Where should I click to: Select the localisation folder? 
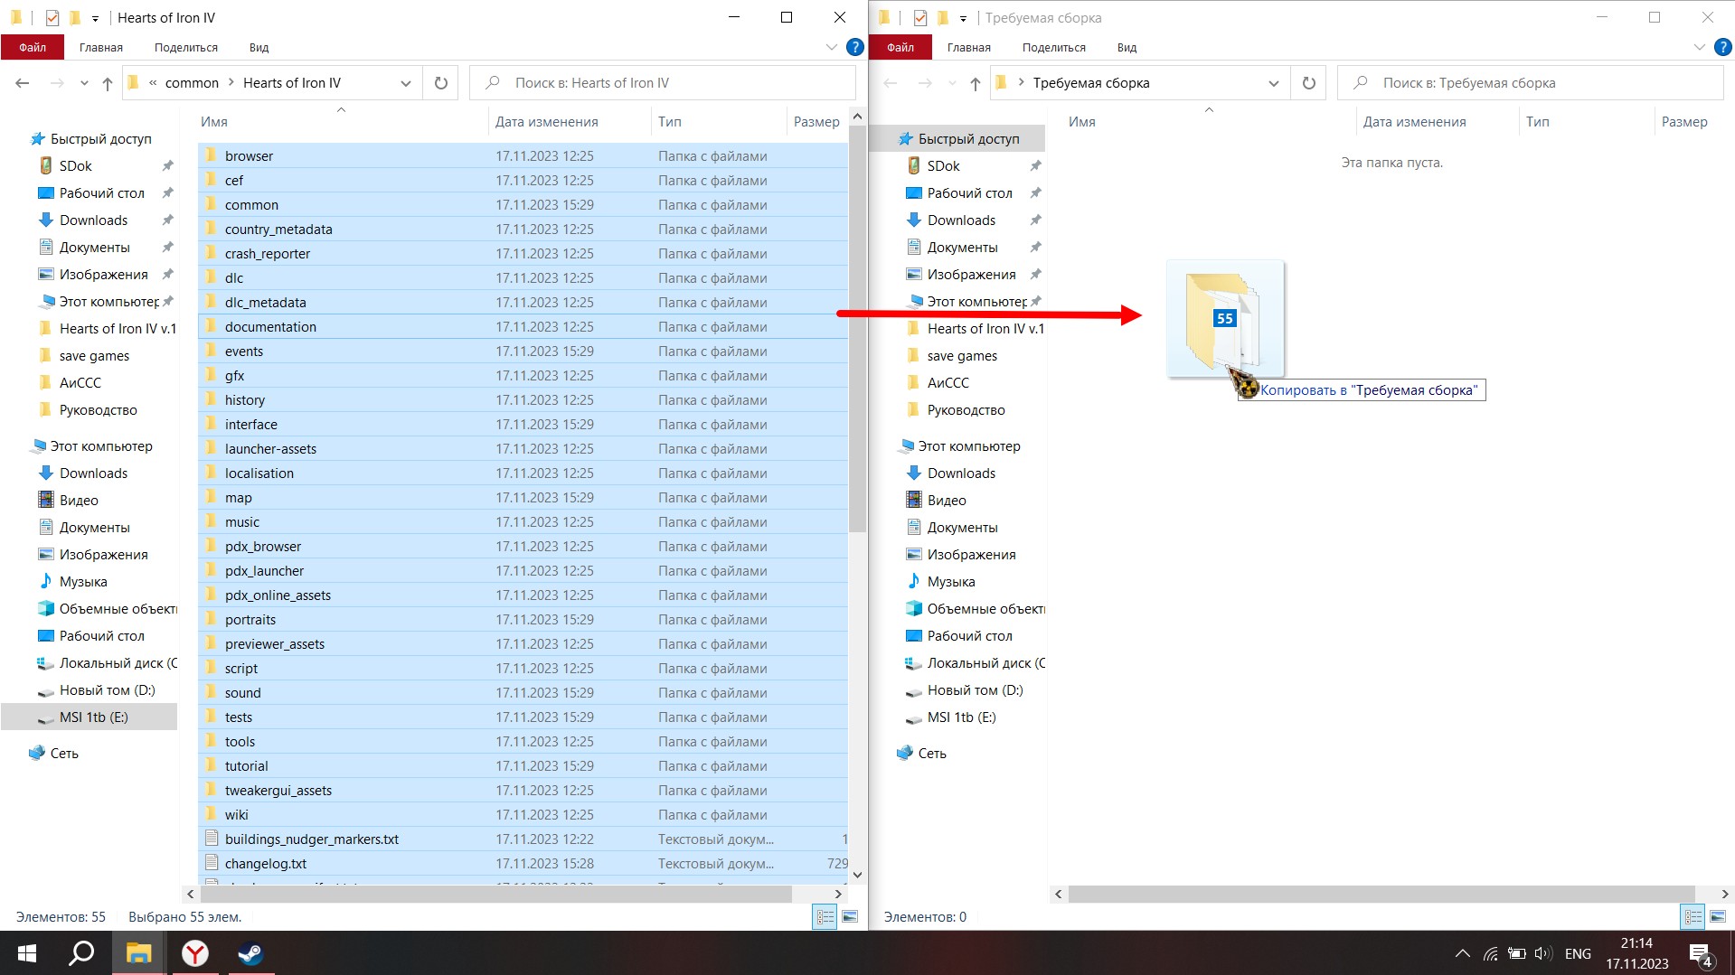[x=523, y=473]
